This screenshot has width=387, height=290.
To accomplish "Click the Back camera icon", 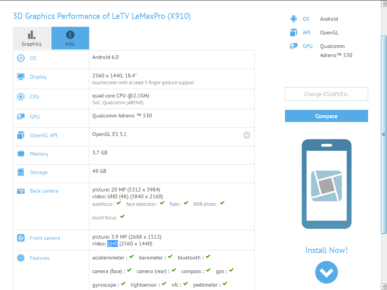I will (21, 191).
